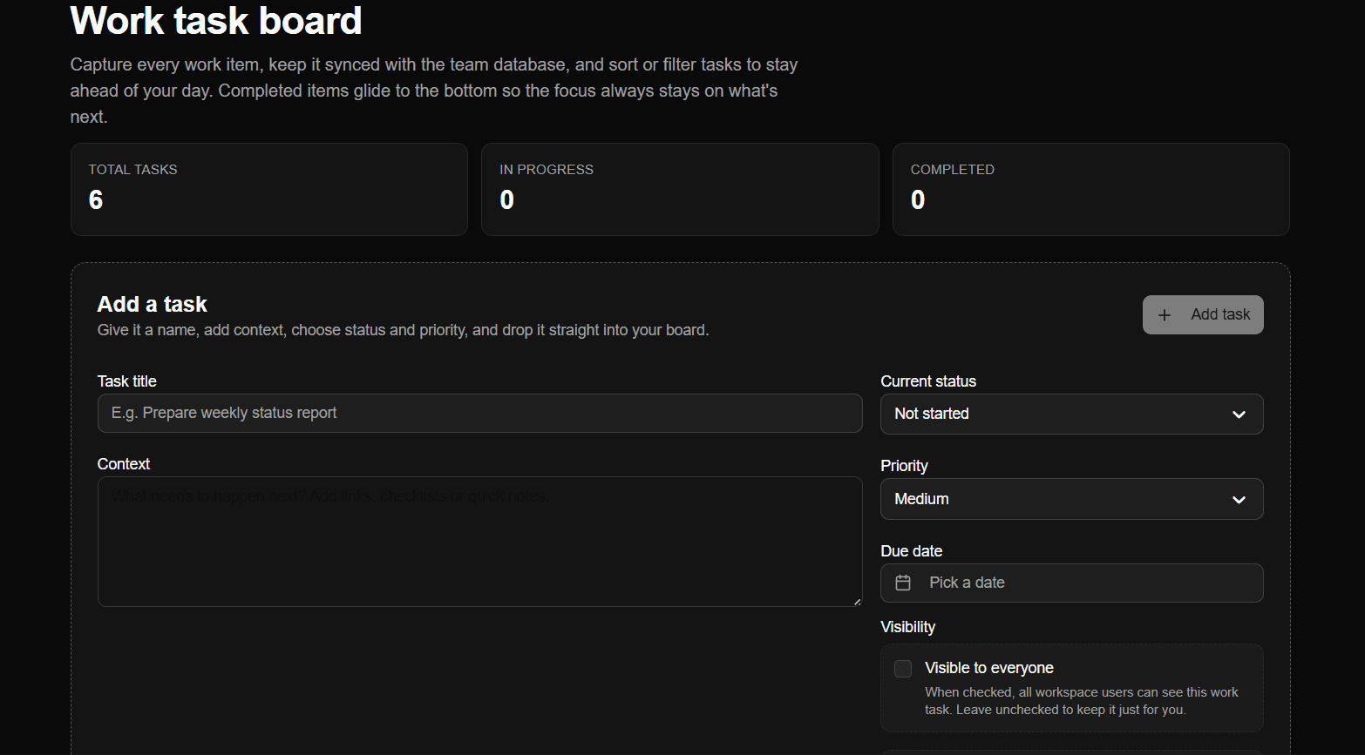Open the 'Not started' status dropdown

pos(1070,414)
